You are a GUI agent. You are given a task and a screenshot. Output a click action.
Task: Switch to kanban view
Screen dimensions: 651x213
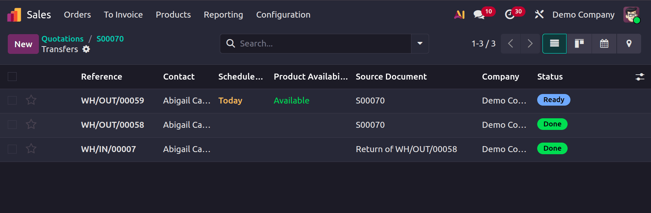tap(579, 44)
